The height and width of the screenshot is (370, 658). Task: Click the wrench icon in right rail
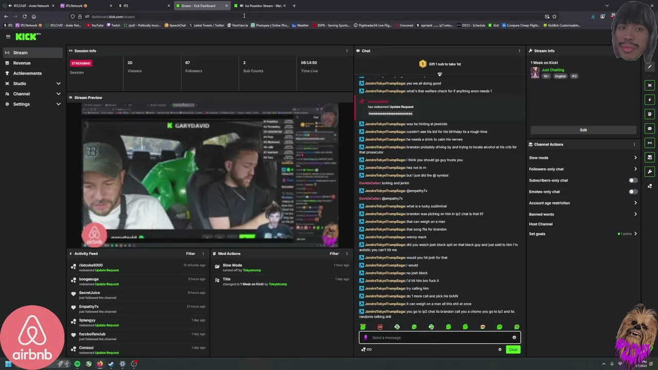pyautogui.click(x=650, y=172)
